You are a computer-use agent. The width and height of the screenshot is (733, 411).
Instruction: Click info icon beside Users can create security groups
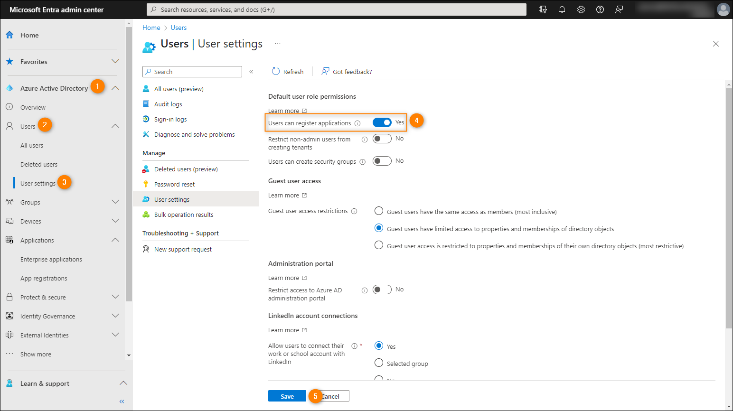tap(363, 162)
